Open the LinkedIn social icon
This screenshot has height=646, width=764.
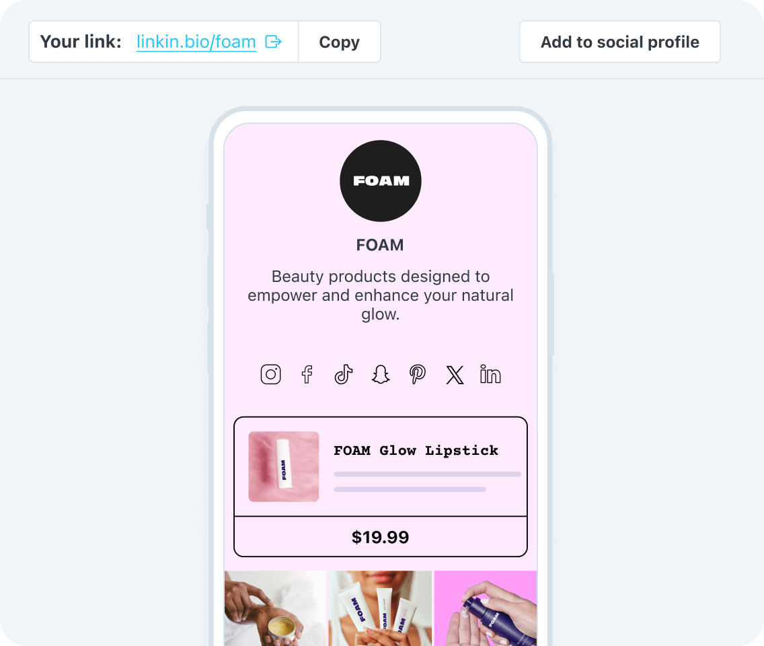(490, 374)
